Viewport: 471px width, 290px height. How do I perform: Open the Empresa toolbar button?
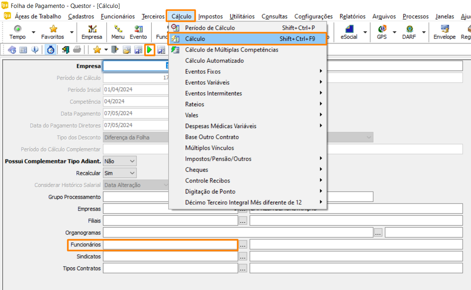click(92, 33)
